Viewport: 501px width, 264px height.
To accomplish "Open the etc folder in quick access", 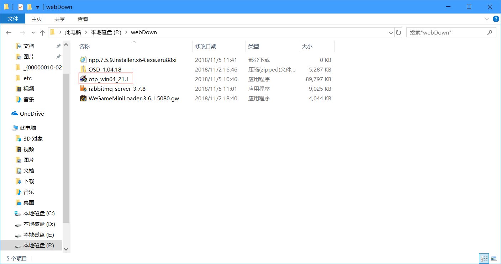I will pyautogui.click(x=23, y=78).
